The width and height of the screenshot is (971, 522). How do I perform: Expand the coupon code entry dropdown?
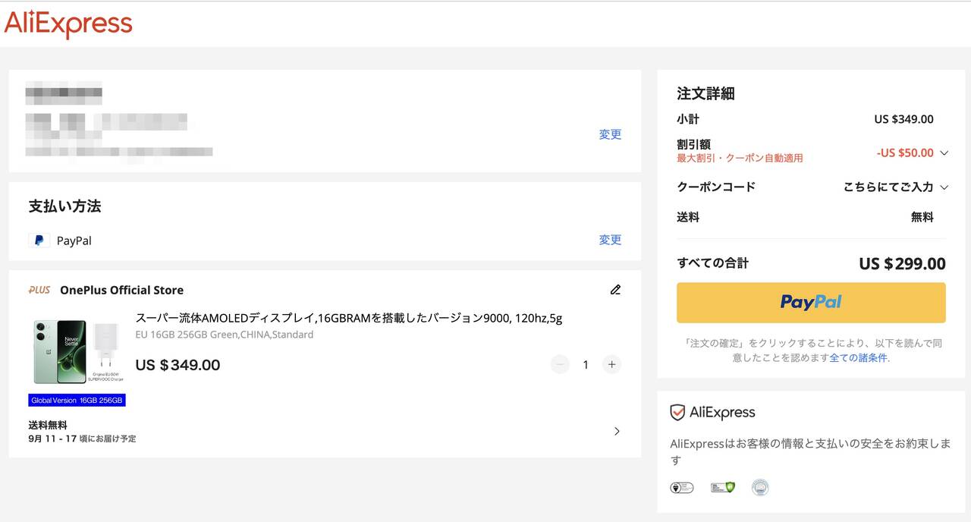coord(944,187)
